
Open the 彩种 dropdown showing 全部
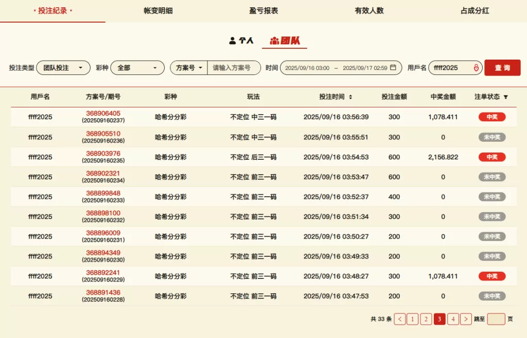137,68
